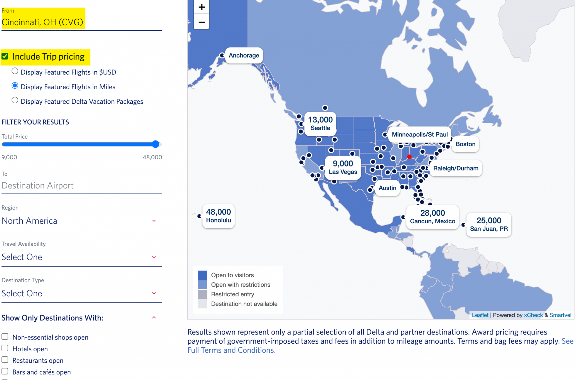Open the Smartvel attribution link

pos(560,315)
